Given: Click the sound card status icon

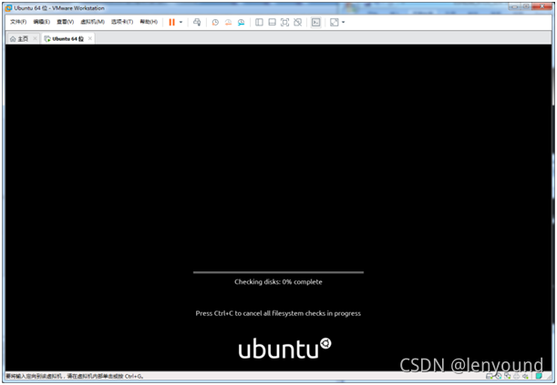Looking at the screenshot, I should pyautogui.click(x=525, y=376).
